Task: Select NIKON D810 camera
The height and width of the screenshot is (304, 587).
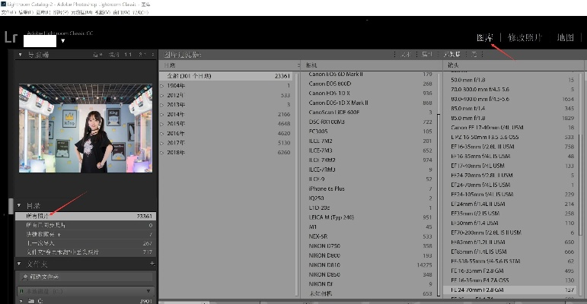Action: [x=368, y=265]
